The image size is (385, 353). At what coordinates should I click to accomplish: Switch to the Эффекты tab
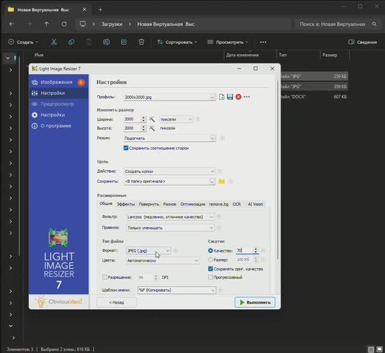(x=126, y=204)
